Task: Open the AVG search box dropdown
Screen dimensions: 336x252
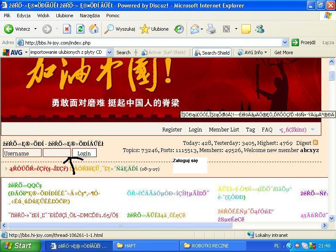Action: point(109,52)
